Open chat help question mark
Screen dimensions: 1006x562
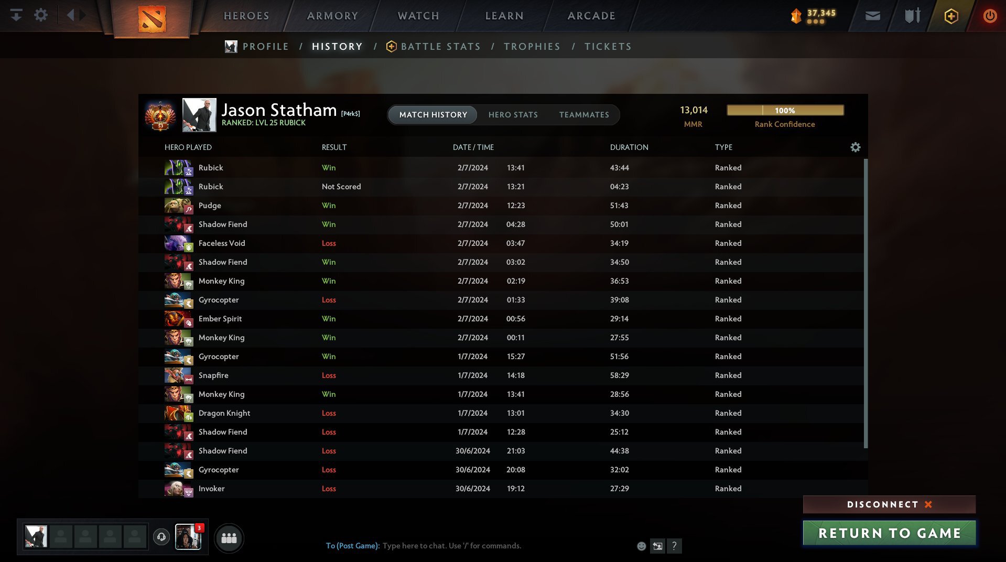click(x=674, y=546)
